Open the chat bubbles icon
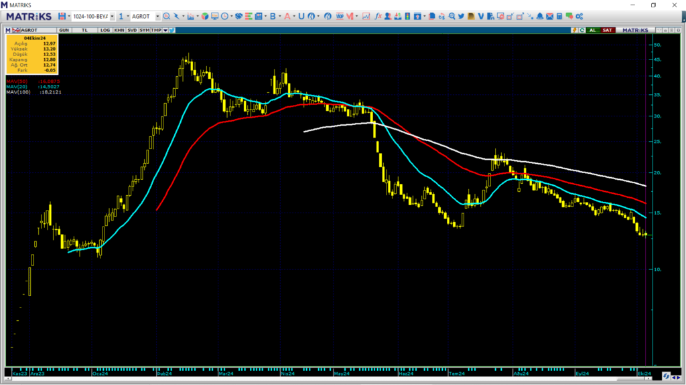This screenshot has height=385, width=686. tap(569, 16)
